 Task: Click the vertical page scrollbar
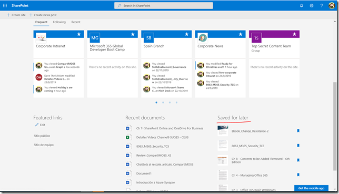(x=335, y=126)
